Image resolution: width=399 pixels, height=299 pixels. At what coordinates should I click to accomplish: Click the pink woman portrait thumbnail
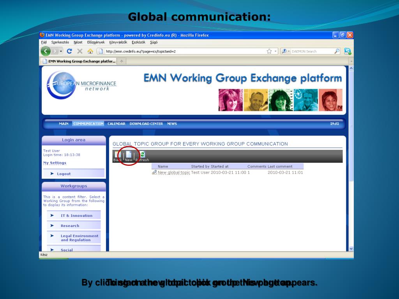point(231,100)
